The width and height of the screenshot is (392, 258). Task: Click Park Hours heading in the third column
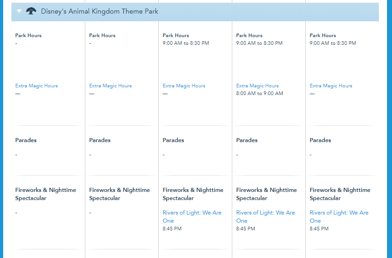tap(176, 35)
